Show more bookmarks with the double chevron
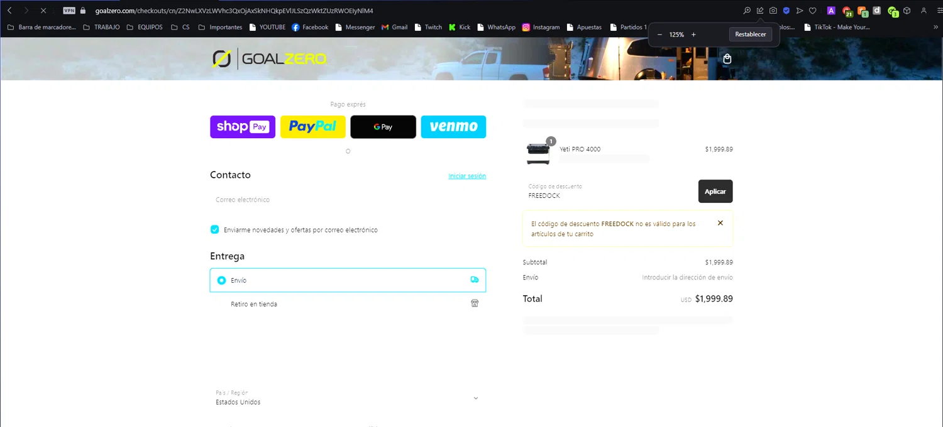This screenshot has height=427, width=943. click(x=936, y=27)
